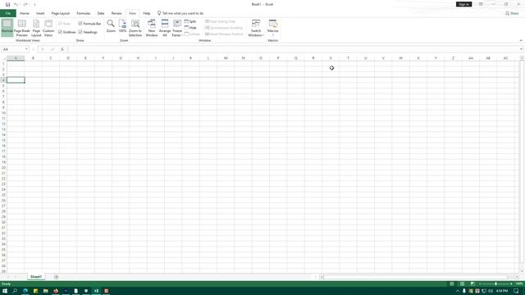Toggle the Formula Bar checkbox
This screenshot has height=295, width=525.
[x=80, y=24]
